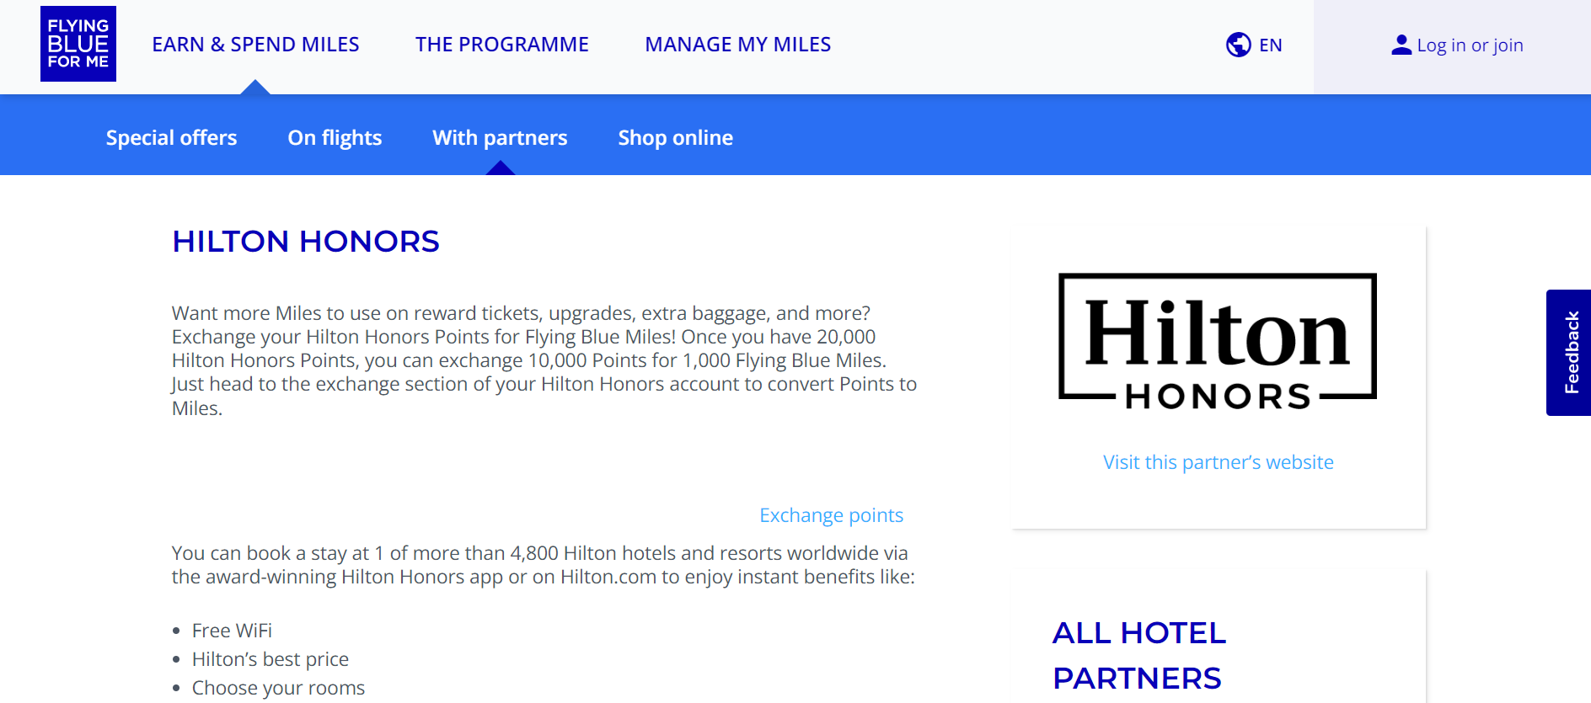This screenshot has height=703, width=1591.
Task: Click the paragraph starting 'You can book a stay'
Action: pos(544,565)
